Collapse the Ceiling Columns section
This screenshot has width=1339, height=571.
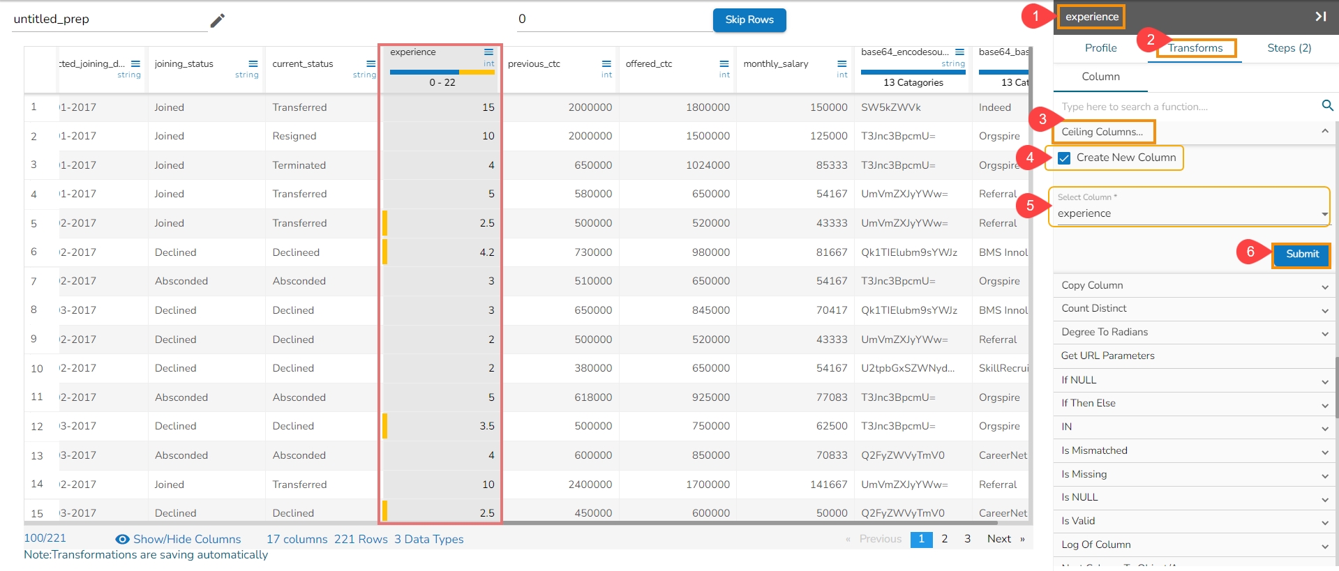1324,131
